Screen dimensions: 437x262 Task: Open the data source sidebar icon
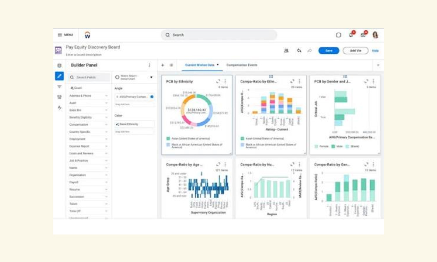[59, 65]
